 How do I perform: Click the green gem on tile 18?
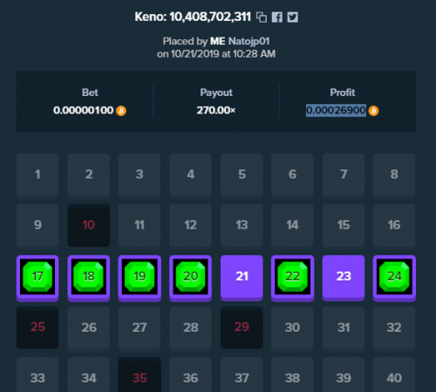(x=89, y=277)
